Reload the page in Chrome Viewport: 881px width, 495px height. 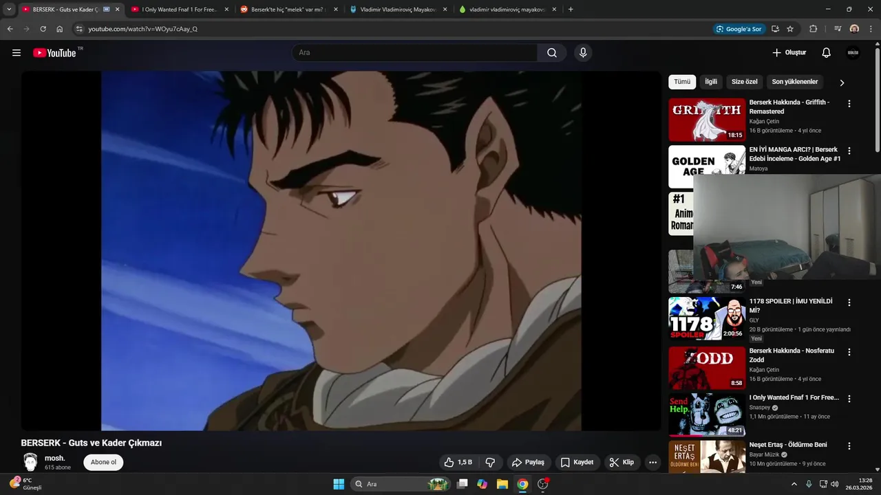pos(43,29)
